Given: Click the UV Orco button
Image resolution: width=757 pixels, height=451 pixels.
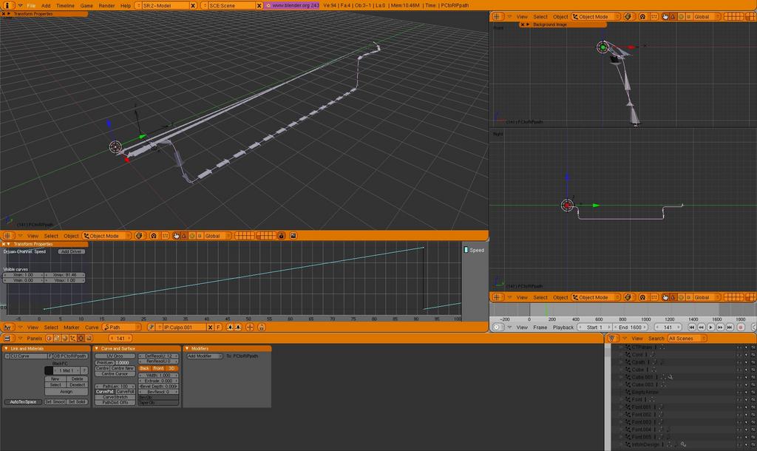Looking at the screenshot, I should pyautogui.click(x=115, y=356).
